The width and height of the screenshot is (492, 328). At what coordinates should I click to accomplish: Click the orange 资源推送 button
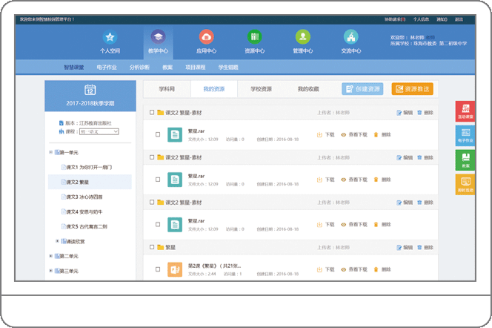(412, 89)
